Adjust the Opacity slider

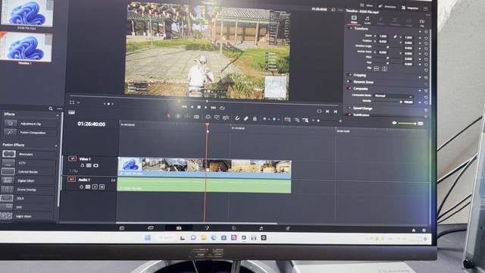(x=388, y=102)
